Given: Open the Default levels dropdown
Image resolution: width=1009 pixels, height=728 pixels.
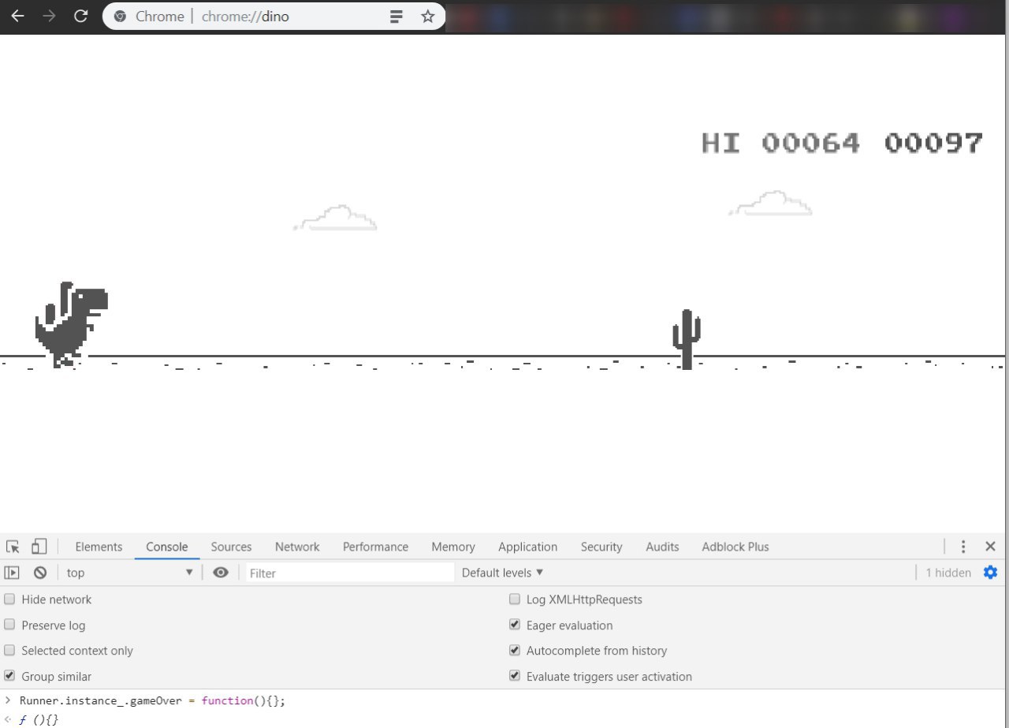Looking at the screenshot, I should click(x=502, y=573).
